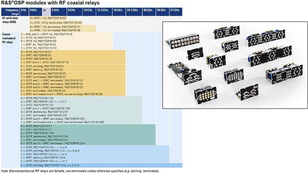Select '6 x SPDT, R&S OSP-B111E'
This screenshot has width=308, height=173.
pos(37,98)
